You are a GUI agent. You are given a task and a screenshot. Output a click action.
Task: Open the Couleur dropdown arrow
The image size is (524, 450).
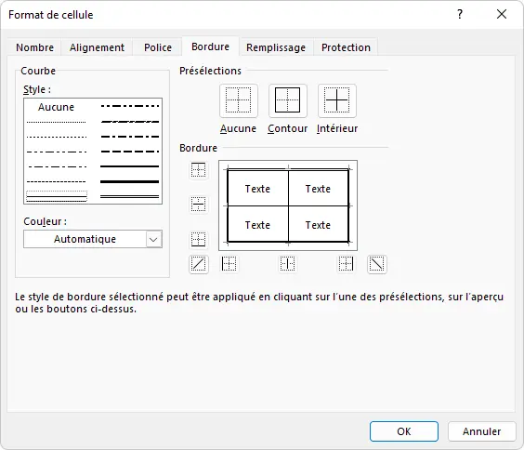[x=153, y=239]
